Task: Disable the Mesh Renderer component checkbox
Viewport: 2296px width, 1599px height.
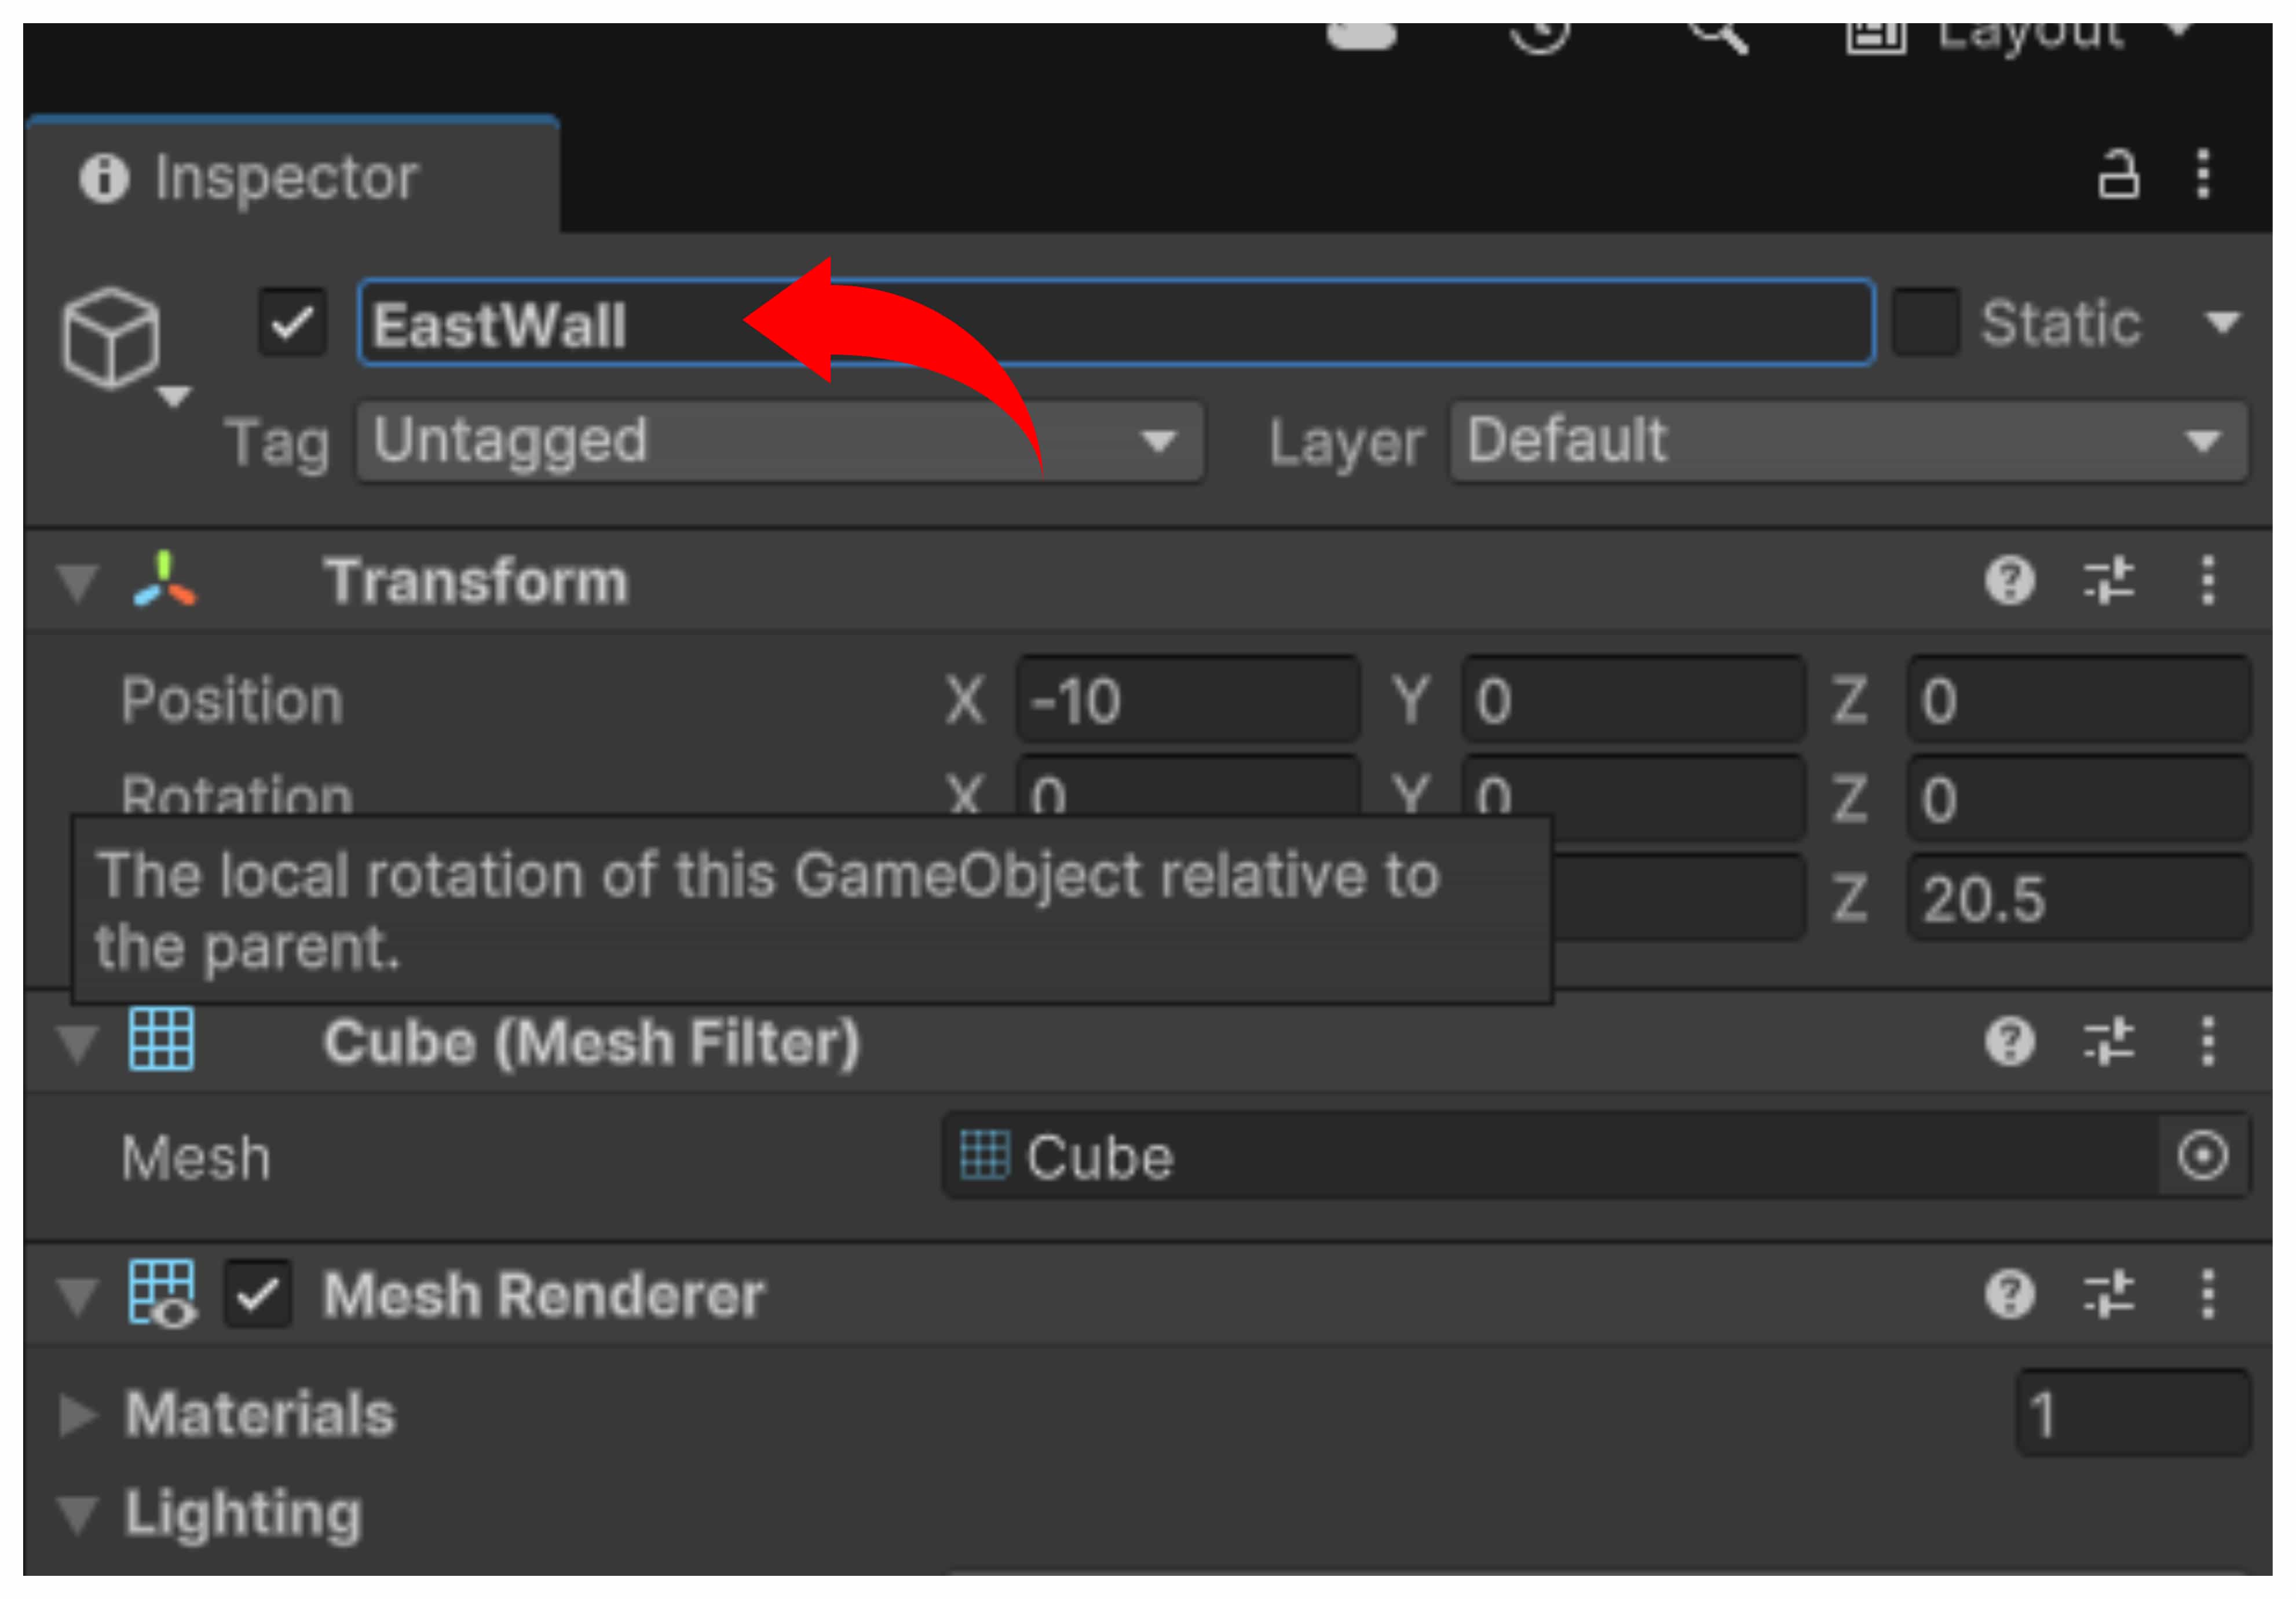Action: click(258, 1295)
